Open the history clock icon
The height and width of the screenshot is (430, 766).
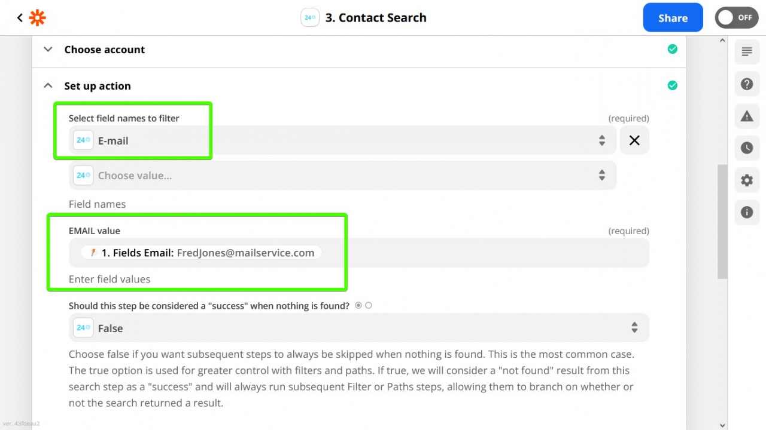pyautogui.click(x=747, y=148)
